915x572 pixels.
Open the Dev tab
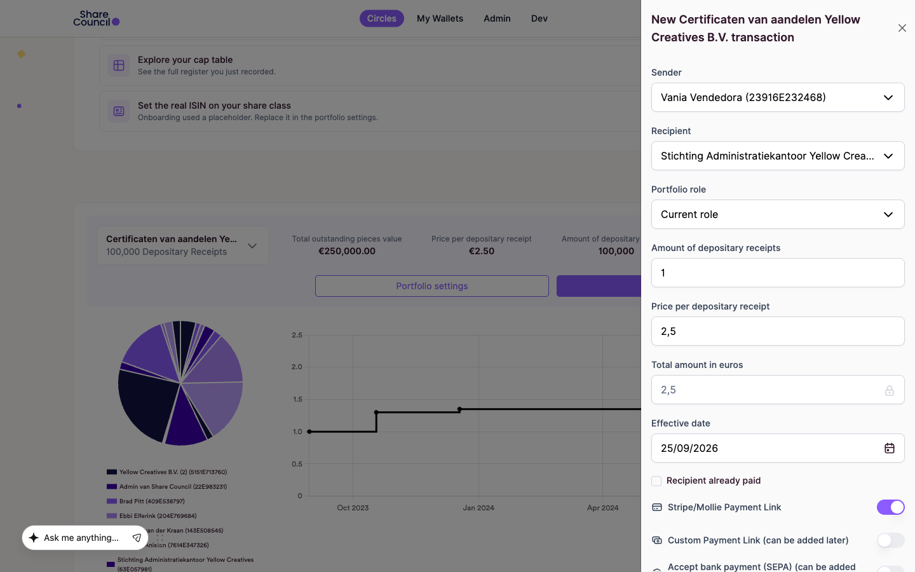click(539, 18)
